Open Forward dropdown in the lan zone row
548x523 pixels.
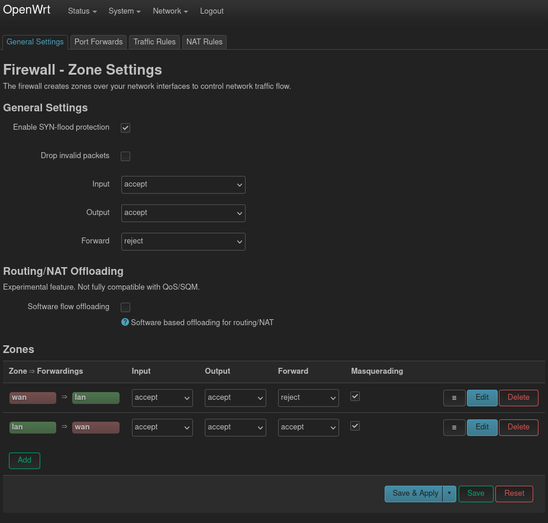(308, 428)
